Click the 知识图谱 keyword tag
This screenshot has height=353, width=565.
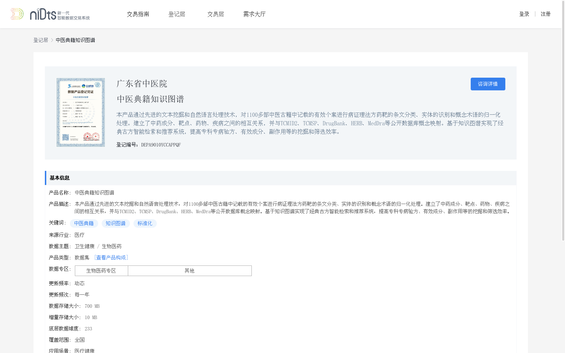116,223
